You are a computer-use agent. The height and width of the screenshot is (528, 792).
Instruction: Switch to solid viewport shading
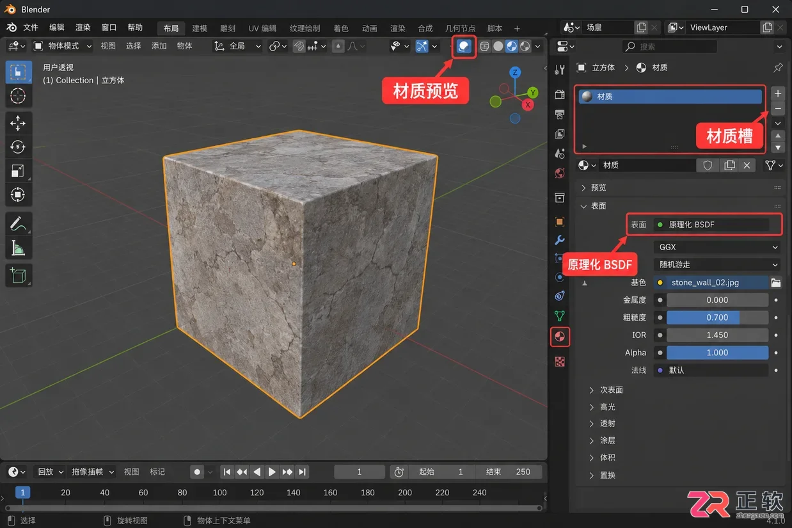click(498, 46)
